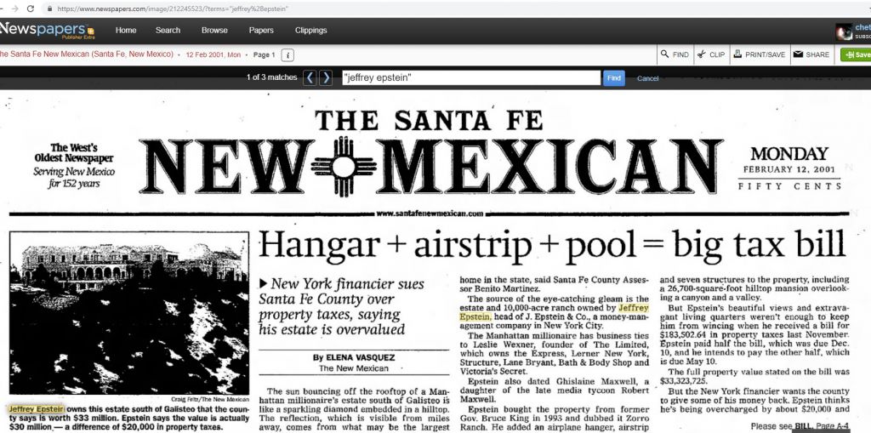Click the search term input field

coord(471,77)
